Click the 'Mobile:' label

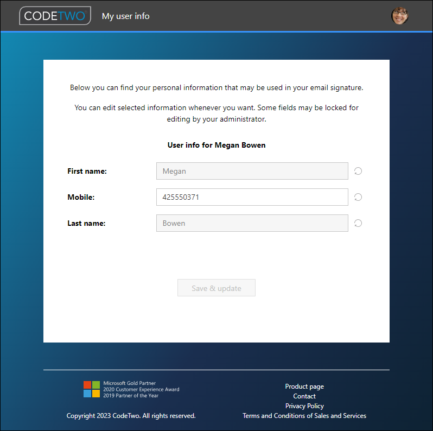[81, 197]
